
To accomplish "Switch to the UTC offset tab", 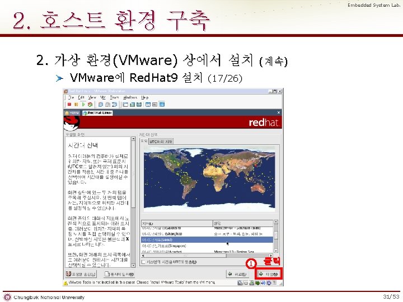I will [161, 141].
